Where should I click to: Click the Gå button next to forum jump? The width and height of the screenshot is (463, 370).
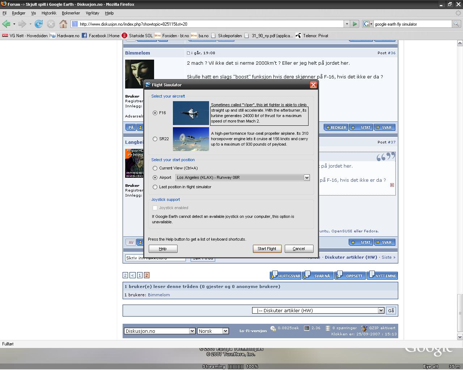(391, 310)
